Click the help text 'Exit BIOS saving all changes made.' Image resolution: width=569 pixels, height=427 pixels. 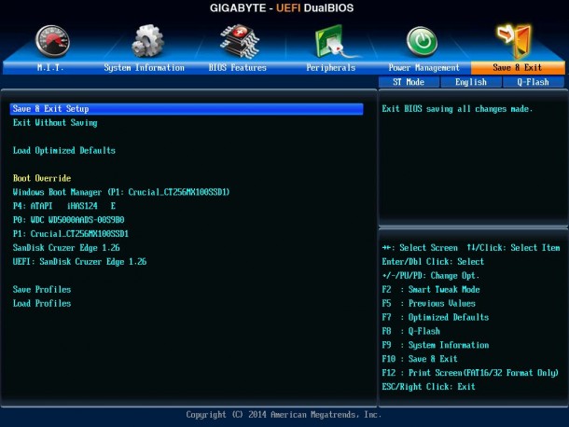click(x=457, y=109)
